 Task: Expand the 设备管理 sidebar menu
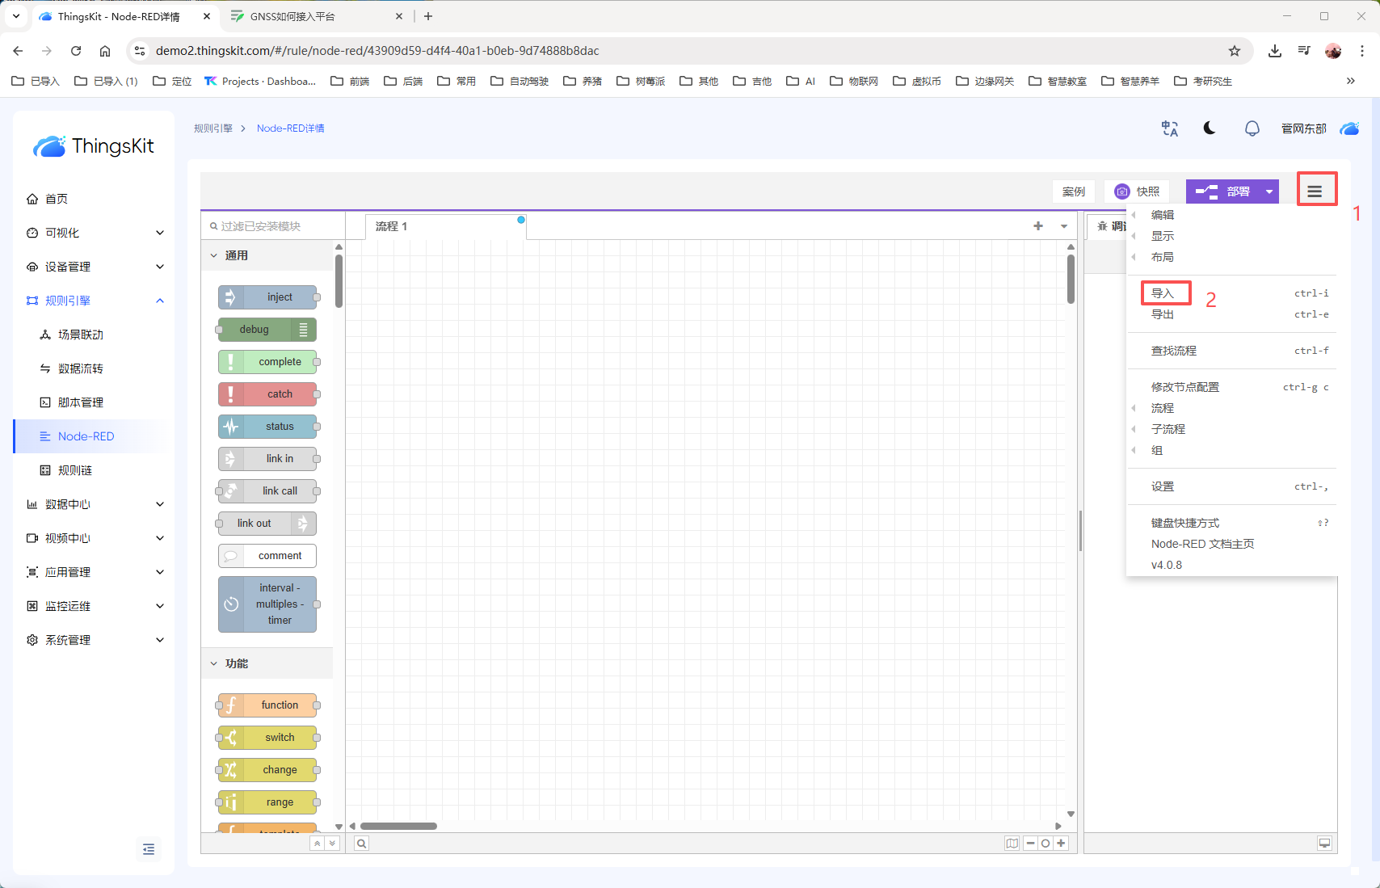(95, 267)
